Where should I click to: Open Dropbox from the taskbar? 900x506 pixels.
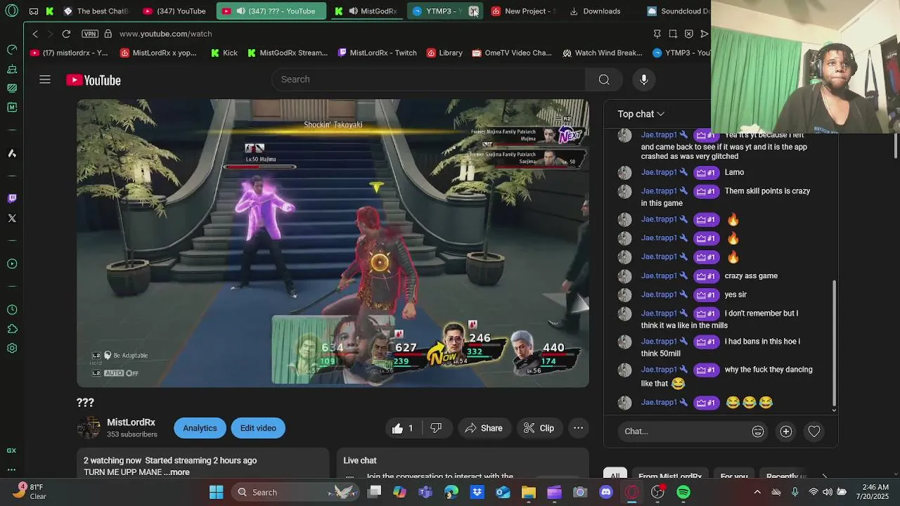477,492
